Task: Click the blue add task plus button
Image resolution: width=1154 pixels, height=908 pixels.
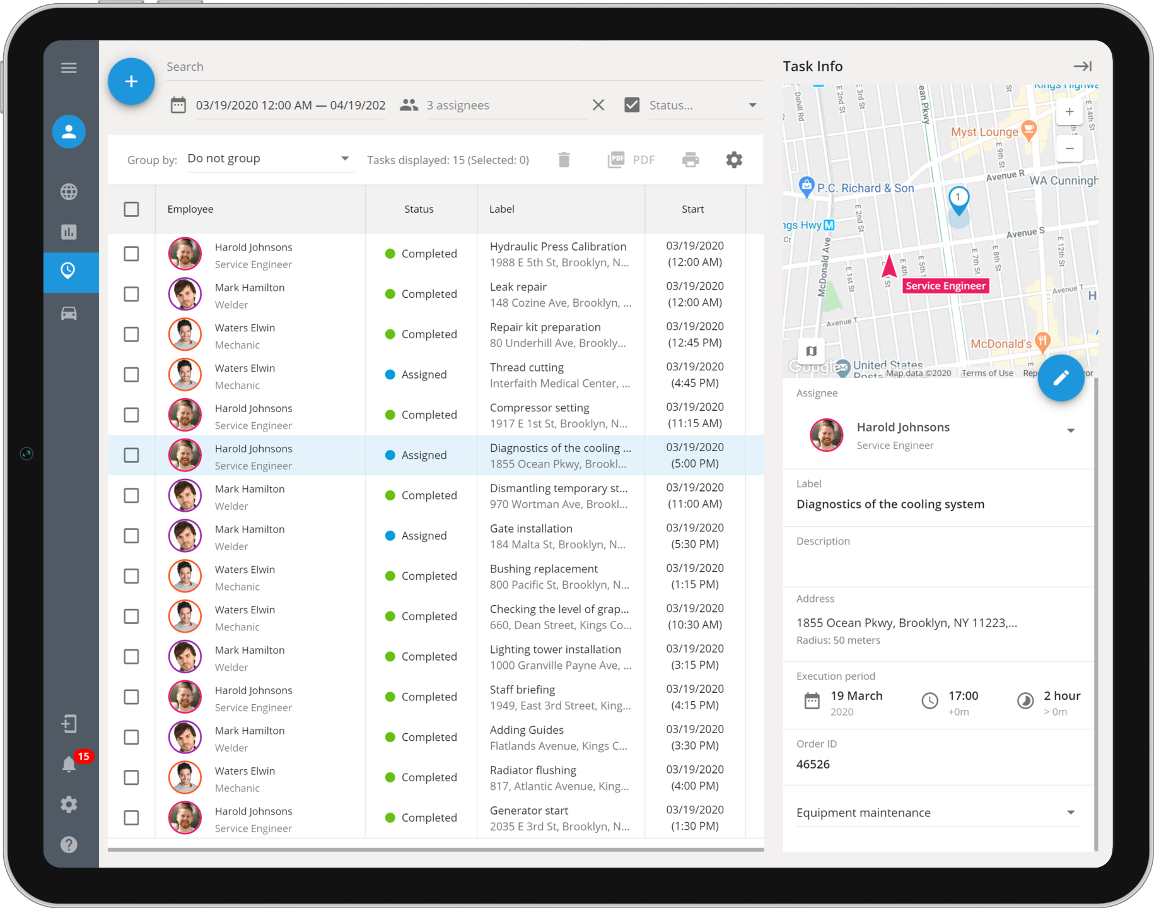Action: 131,81
